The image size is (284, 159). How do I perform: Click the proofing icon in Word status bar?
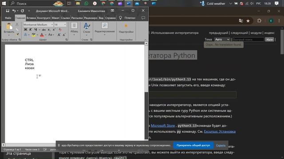45,149
